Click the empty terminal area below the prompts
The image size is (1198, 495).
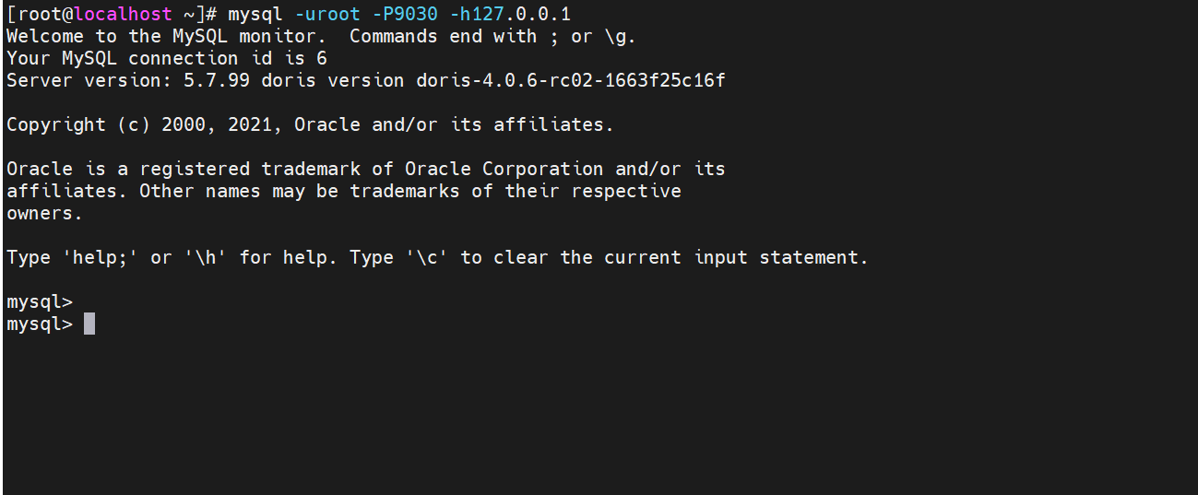599,415
